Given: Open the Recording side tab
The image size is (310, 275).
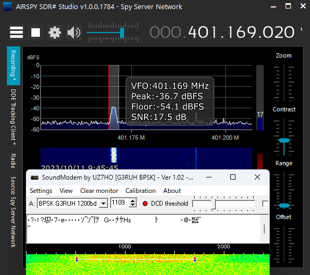Looking at the screenshot, I should click(x=13, y=66).
